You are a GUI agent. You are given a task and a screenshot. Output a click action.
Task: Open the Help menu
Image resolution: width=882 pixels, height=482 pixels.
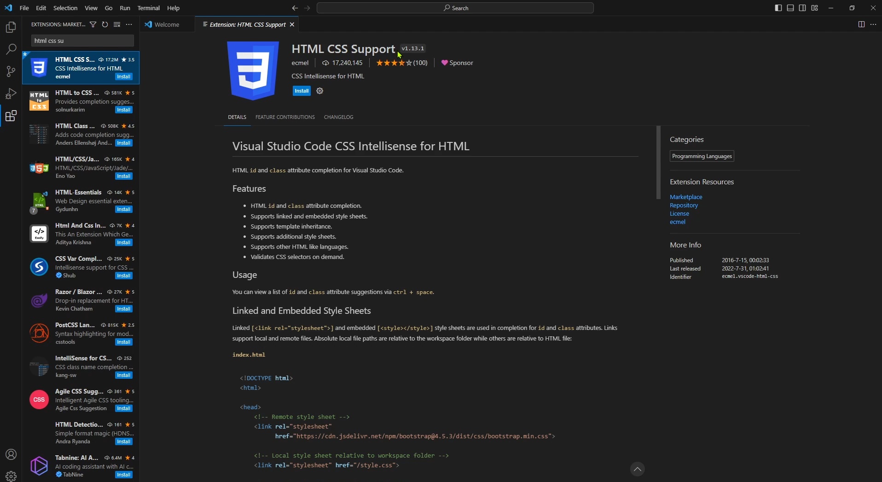[x=173, y=8]
